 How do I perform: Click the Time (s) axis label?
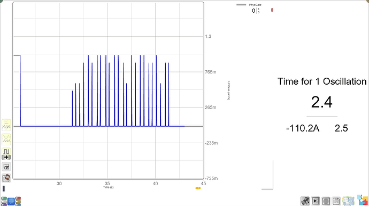(108, 187)
